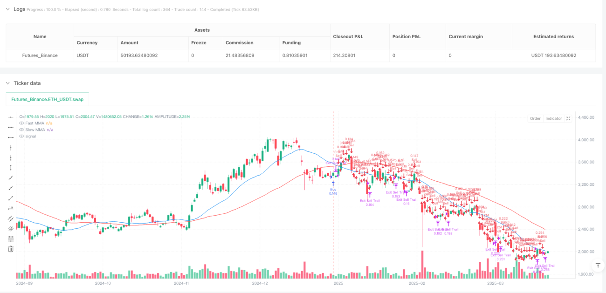The height and width of the screenshot is (293, 606).
Task: Click the Futures_Binance row name cell
Action: click(40, 55)
